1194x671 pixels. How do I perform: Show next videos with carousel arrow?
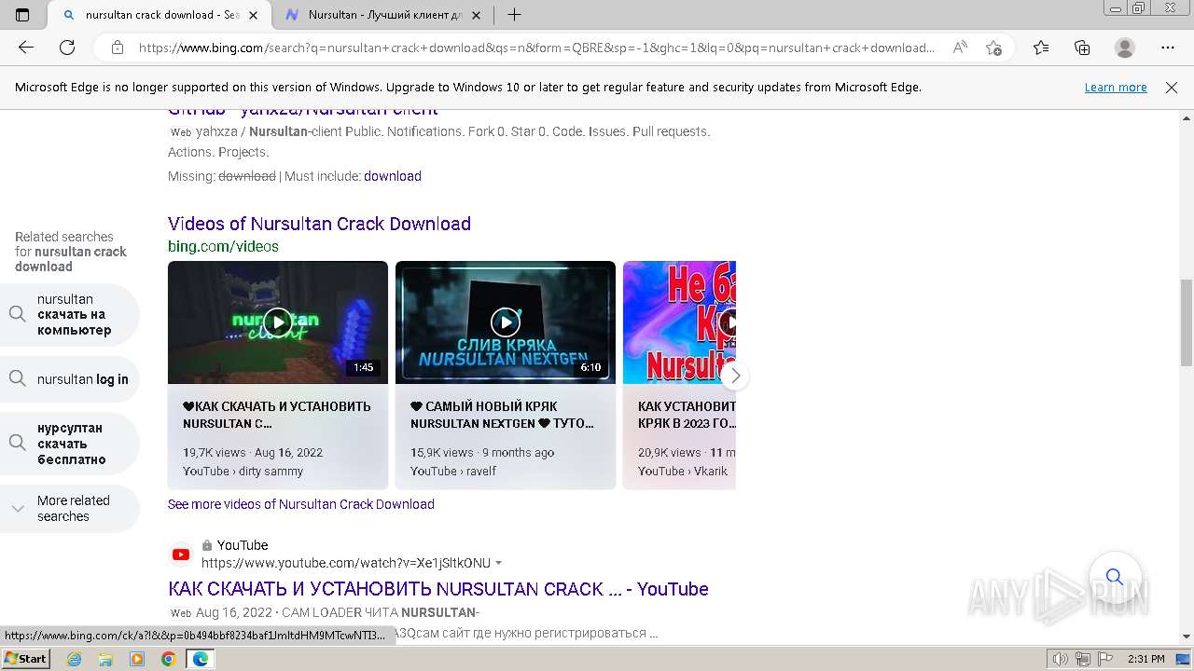(x=735, y=376)
